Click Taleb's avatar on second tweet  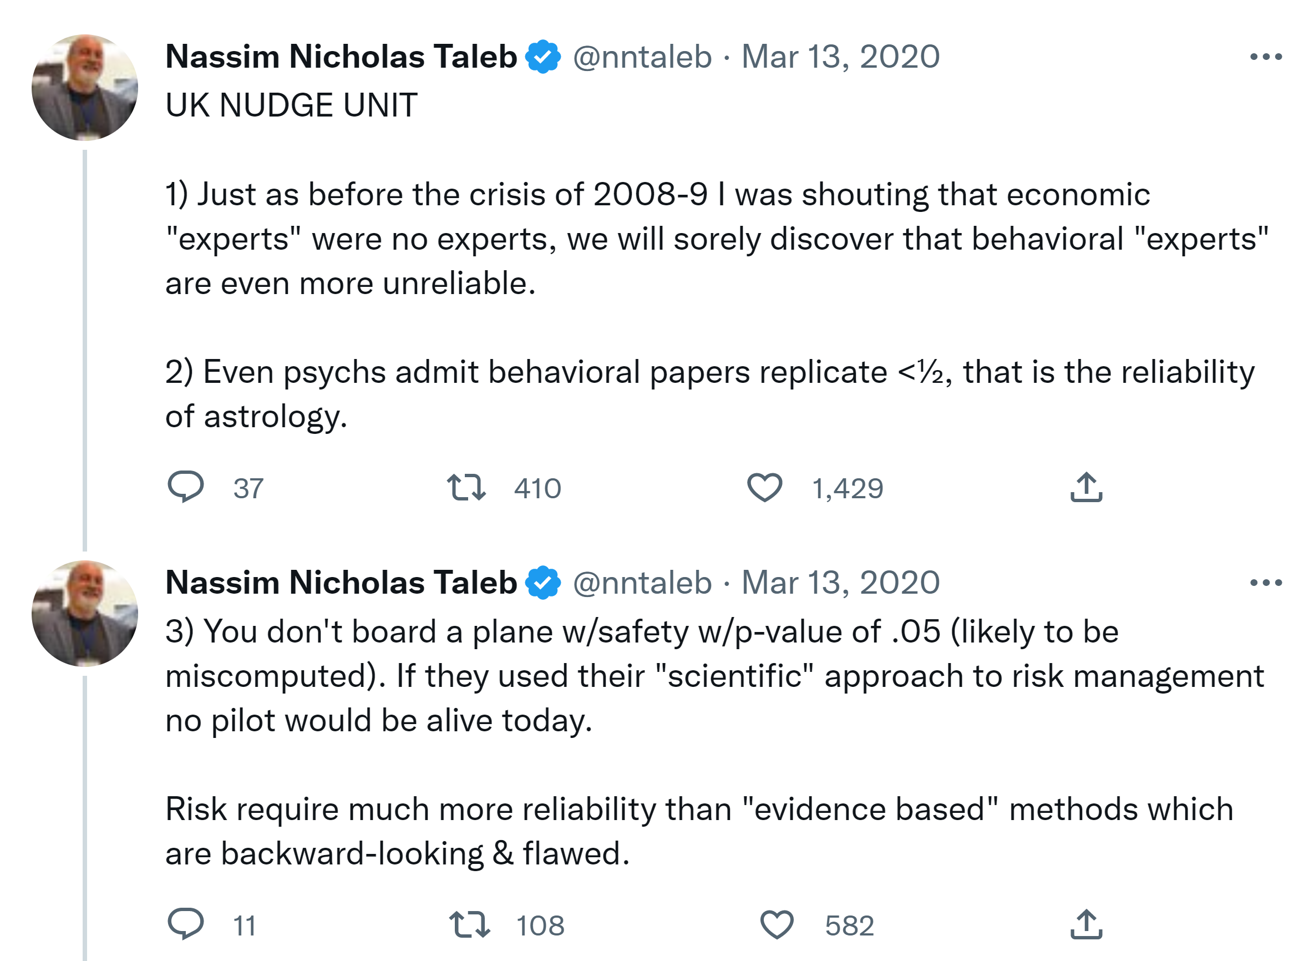tap(85, 614)
